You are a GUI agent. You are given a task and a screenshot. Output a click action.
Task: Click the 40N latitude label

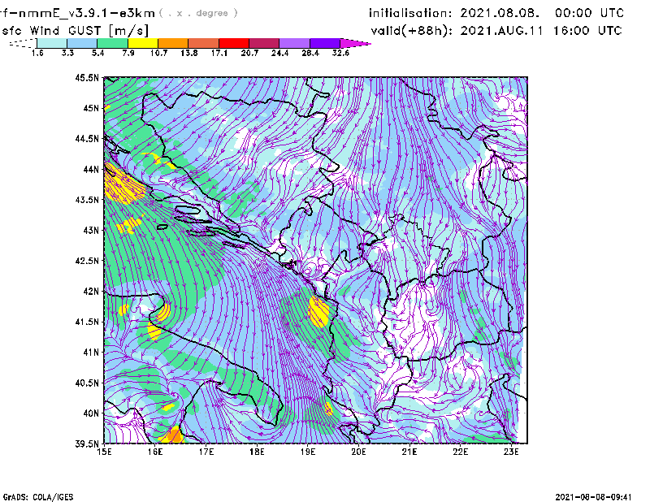coord(91,413)
